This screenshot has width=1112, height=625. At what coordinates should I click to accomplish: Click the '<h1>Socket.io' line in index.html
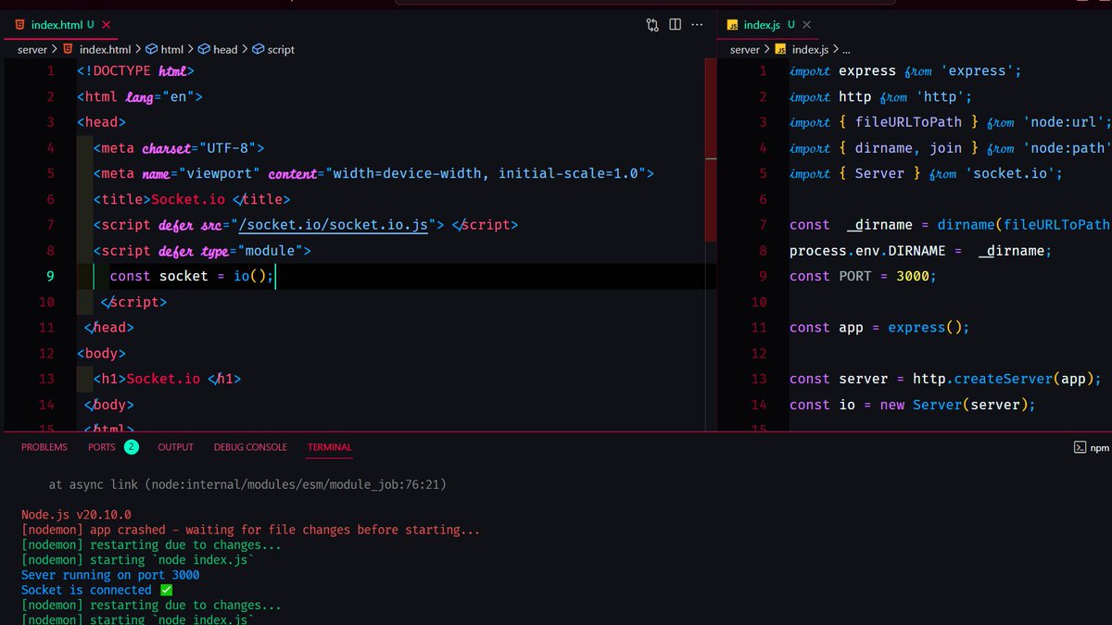167,379
